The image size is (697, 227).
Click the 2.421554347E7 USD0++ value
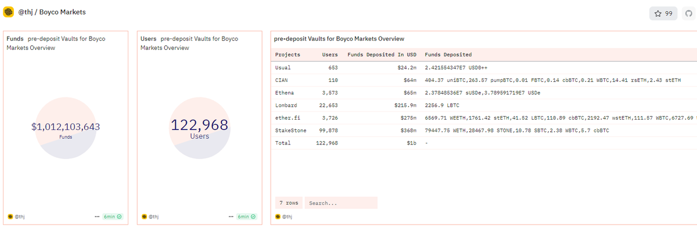click(455, 68)
